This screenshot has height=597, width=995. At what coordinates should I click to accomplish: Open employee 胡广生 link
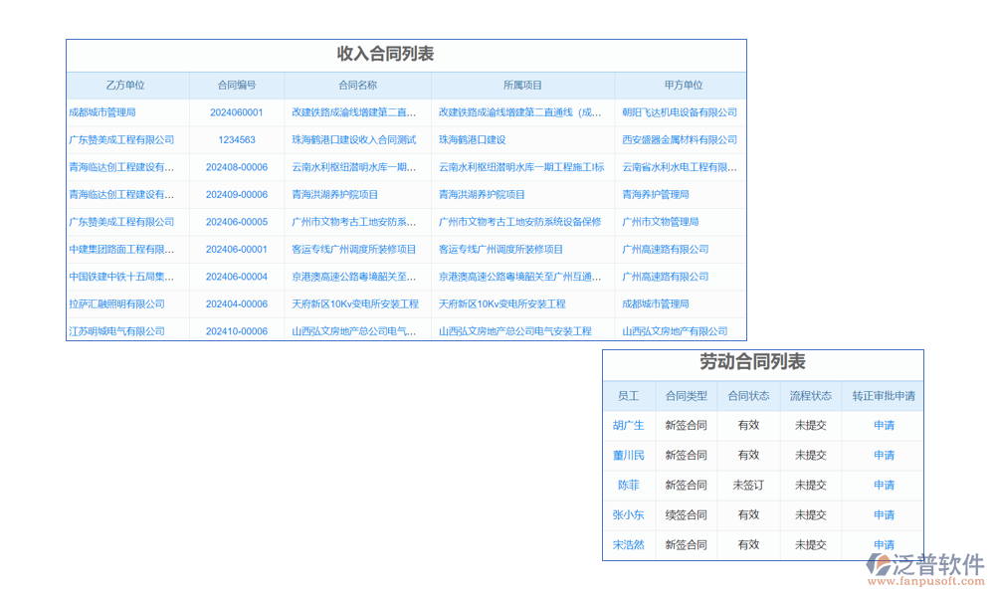click(628, 426)
